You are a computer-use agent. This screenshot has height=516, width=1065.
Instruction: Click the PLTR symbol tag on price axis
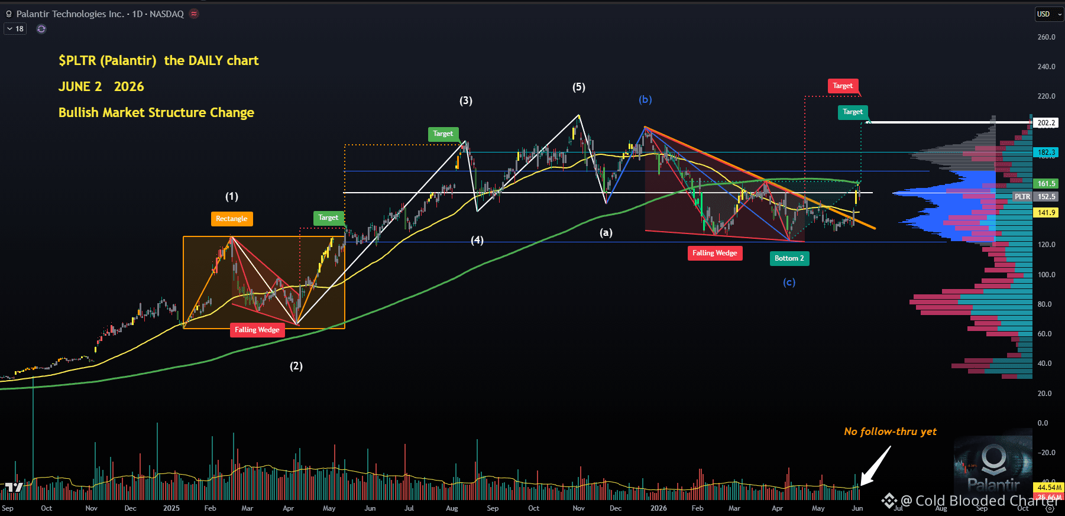1022,197
